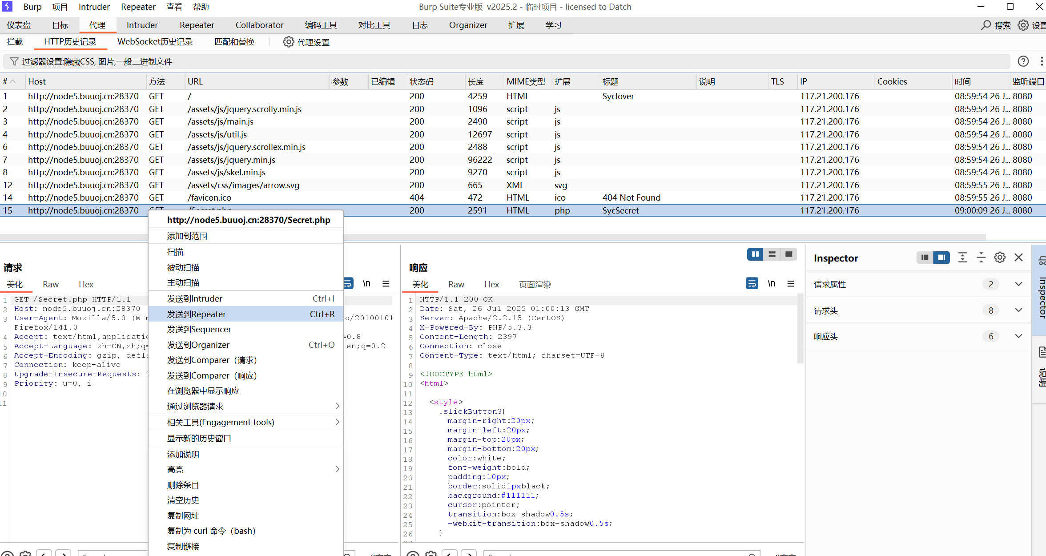Go to next match in response search
The image size is (1046, 556).
pos(469,552)
